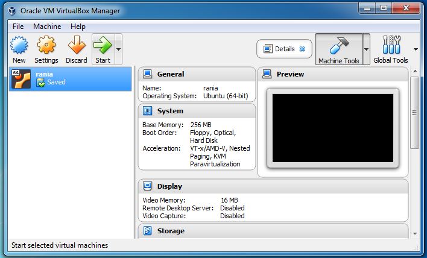
Task: Click the Storage section disk icon
Action: point(147,230)
